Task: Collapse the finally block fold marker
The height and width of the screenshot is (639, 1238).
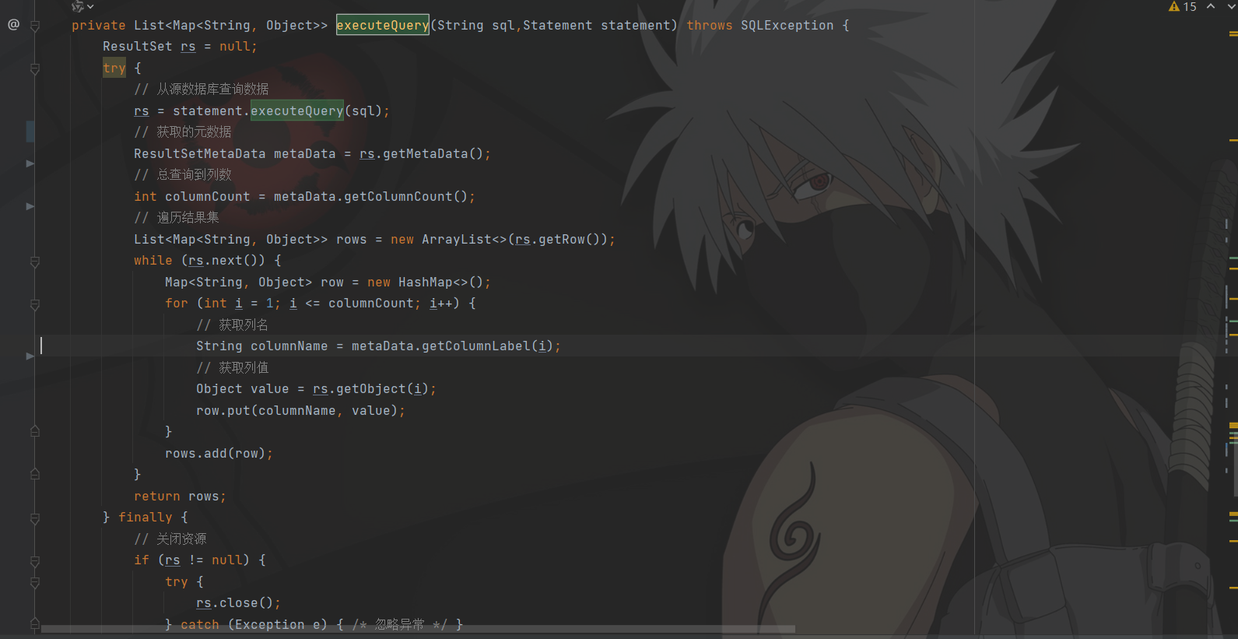Action: pos(35,518)
